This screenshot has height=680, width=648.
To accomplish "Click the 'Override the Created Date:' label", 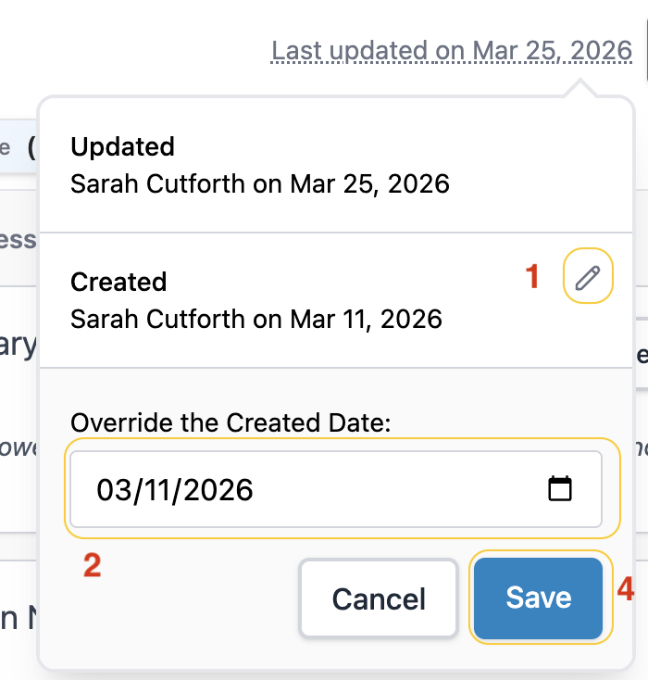I will tap(231, 422).
